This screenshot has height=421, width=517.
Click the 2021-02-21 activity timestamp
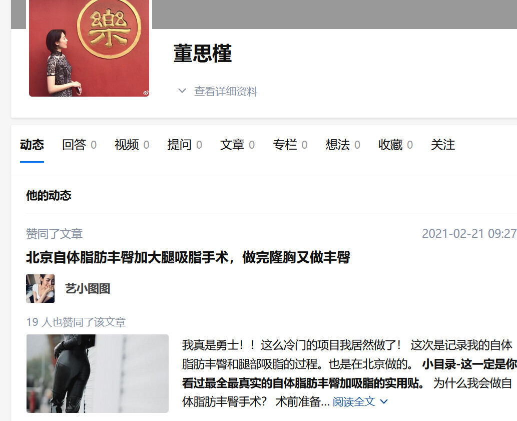tap(468, 234)
